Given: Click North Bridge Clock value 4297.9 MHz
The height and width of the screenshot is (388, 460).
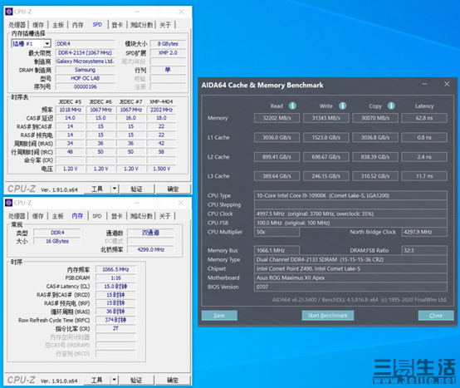Looking at the screenshot, I should pos(424,232).
